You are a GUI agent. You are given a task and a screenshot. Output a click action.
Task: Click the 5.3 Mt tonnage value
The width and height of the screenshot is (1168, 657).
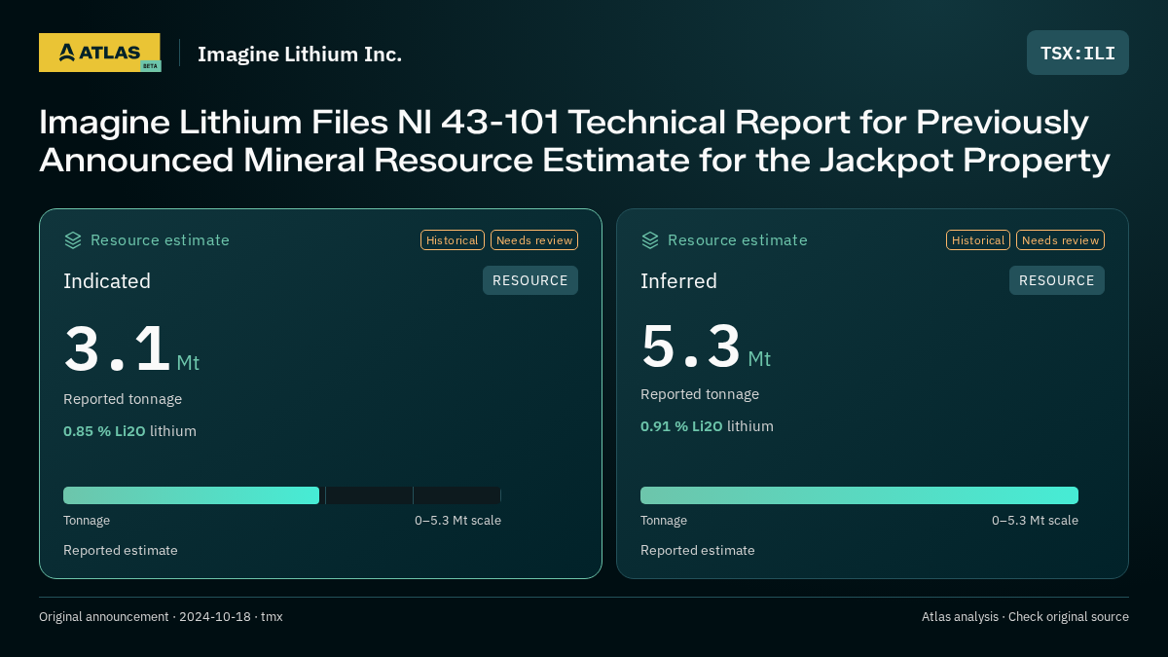pos(706,347)
